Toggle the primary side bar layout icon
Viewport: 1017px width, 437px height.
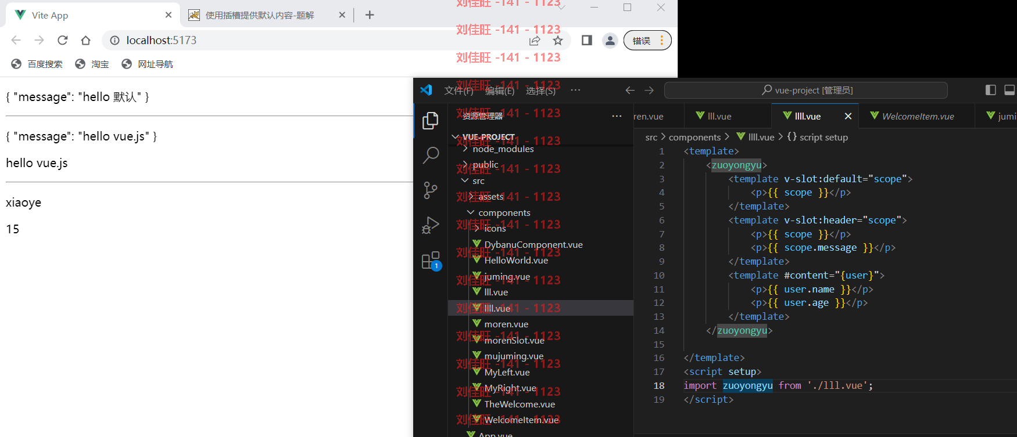pyautogui.click(x=991, y=90)
